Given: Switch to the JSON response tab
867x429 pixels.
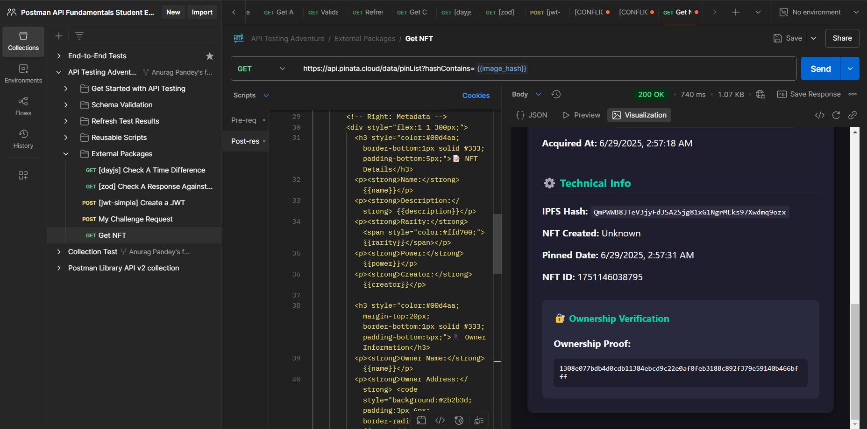Looking at the screenshot, I should pyautogui.click(x=532, y=115).
